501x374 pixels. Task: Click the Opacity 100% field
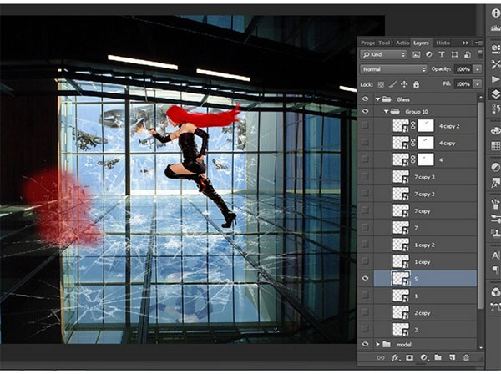[x=463, y=69]
